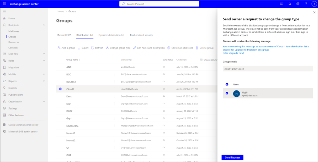This screenshot has height=162, width=318.
Task: Open the account avatar in header
Action: point(314,4)
